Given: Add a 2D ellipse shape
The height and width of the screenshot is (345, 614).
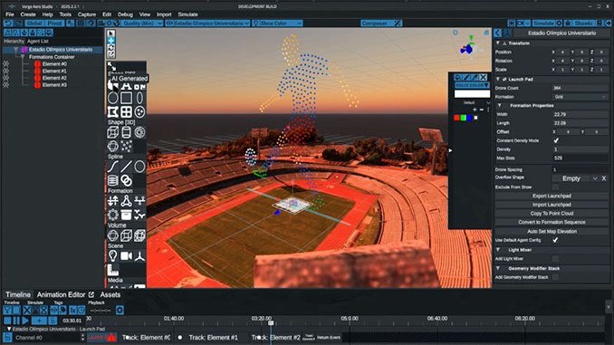Looking at the screenshot, I should pos(139,98).
